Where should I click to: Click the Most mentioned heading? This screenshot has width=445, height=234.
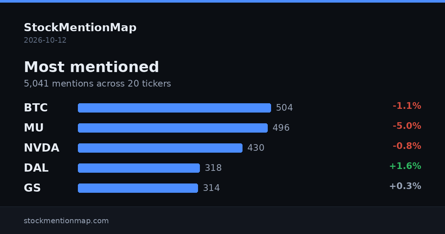tap(91, 67)
